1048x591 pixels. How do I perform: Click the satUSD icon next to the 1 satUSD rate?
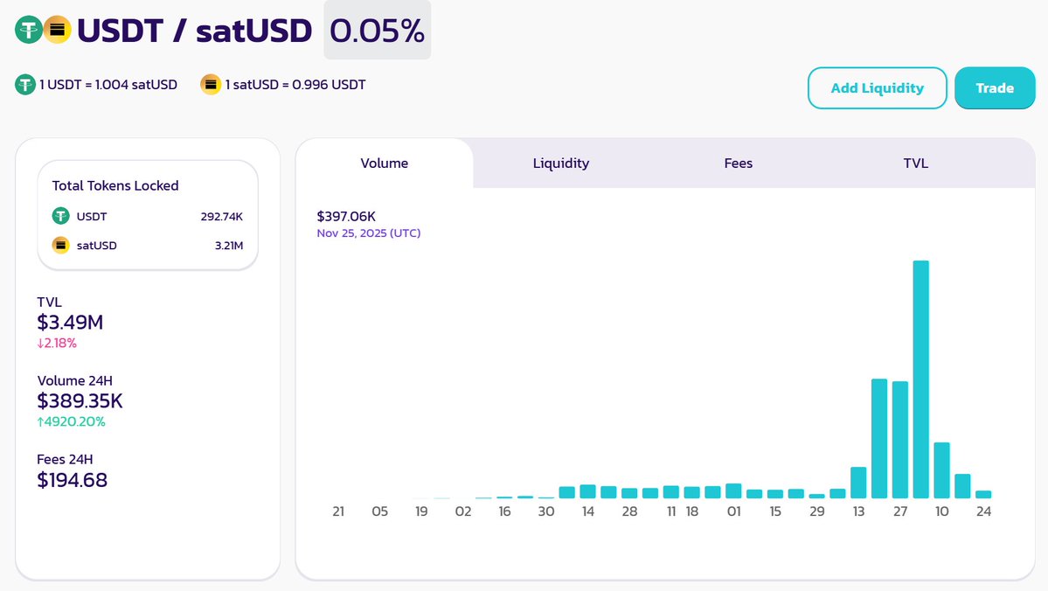point(211,85)
